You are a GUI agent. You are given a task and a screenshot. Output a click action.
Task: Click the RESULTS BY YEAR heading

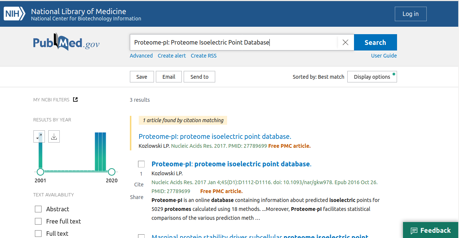52,120
